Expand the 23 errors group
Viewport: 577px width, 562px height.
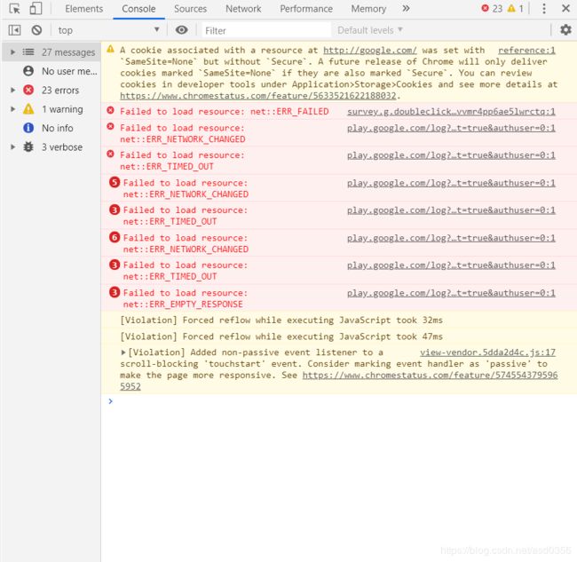[13, 91]
